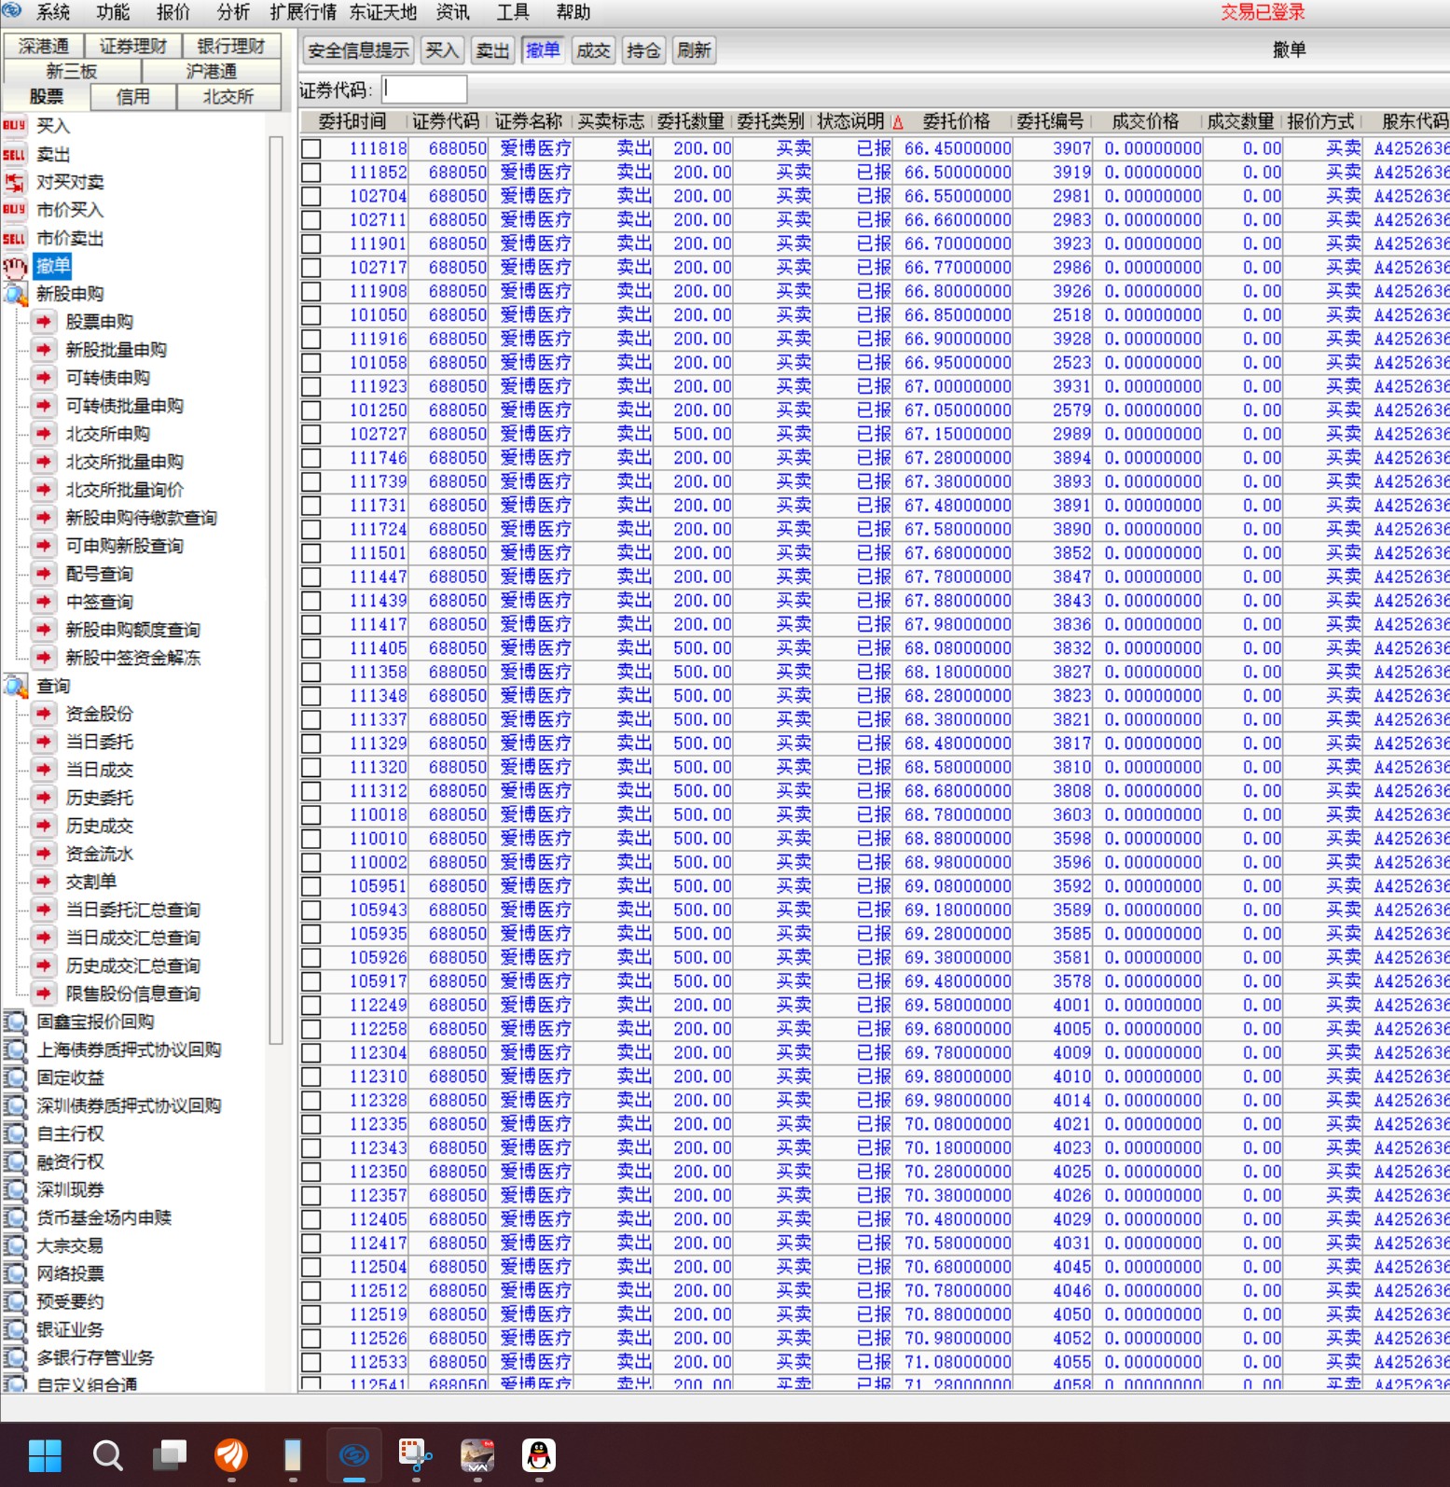
Task: Click the 刷新 refresh button
Action: pos(694,50)
